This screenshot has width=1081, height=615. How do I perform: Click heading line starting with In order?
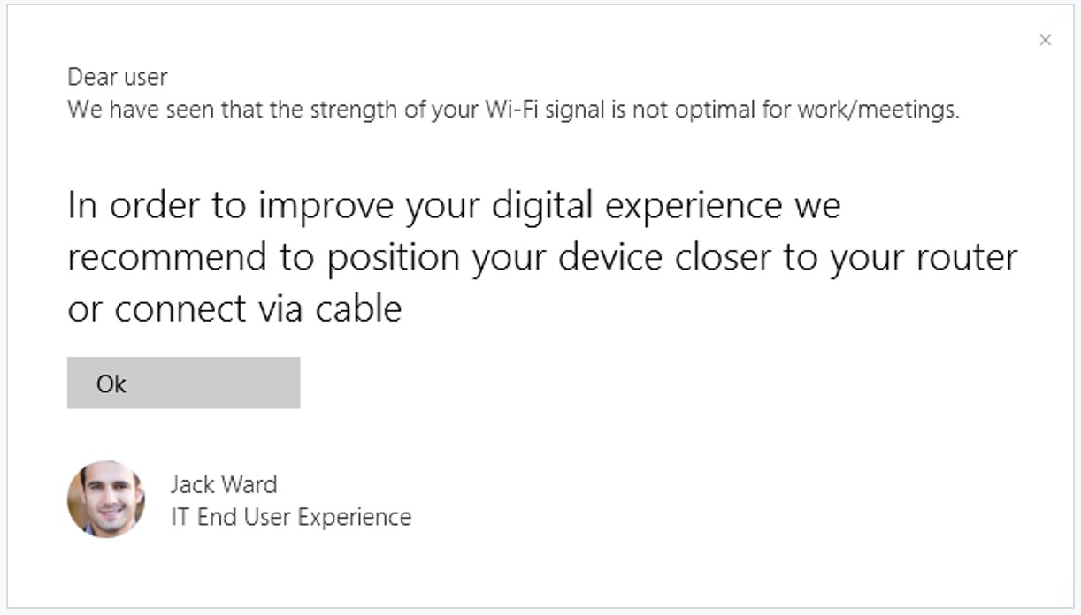[x=453, y=206]
